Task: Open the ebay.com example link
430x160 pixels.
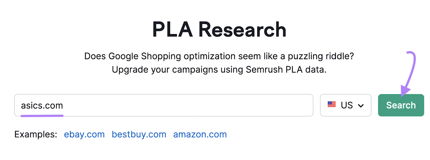Action: (84, 134)
